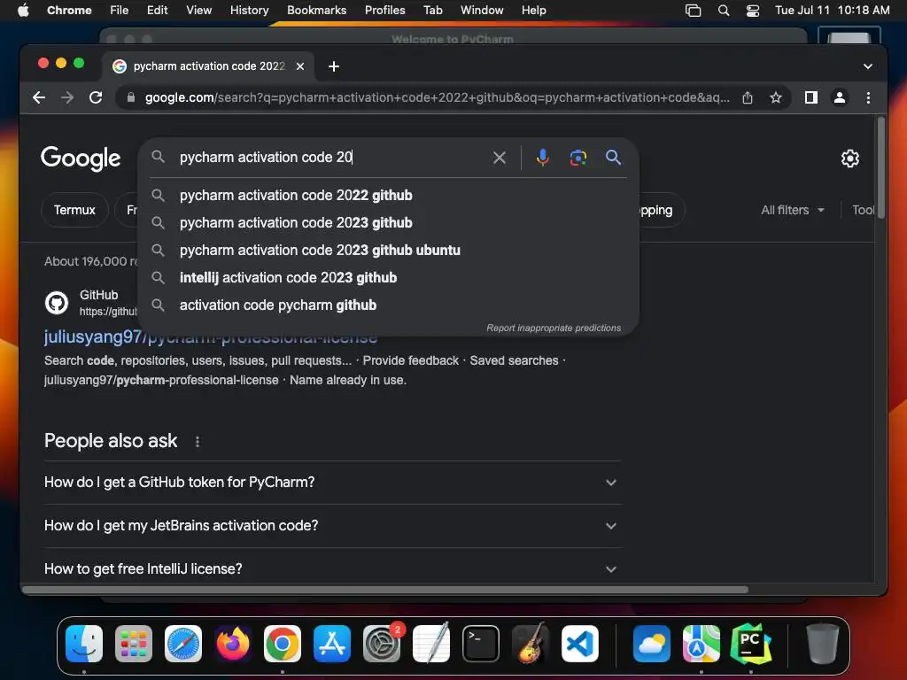This screenshot has height=680, width=907.
Task: Open Maps from the Dock
Action: 702,644
